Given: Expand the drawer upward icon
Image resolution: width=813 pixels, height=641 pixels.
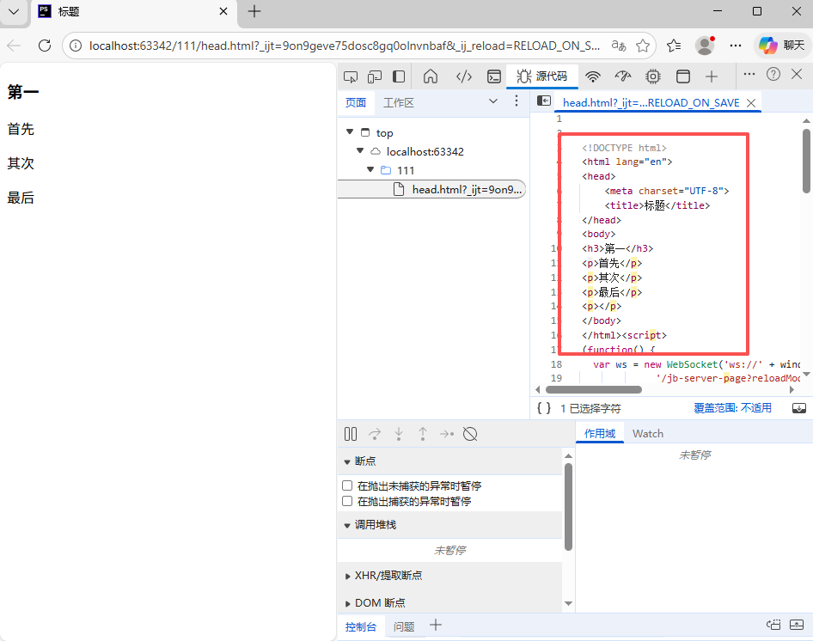Looking at the screenshot, I should (x=797, y=625).
